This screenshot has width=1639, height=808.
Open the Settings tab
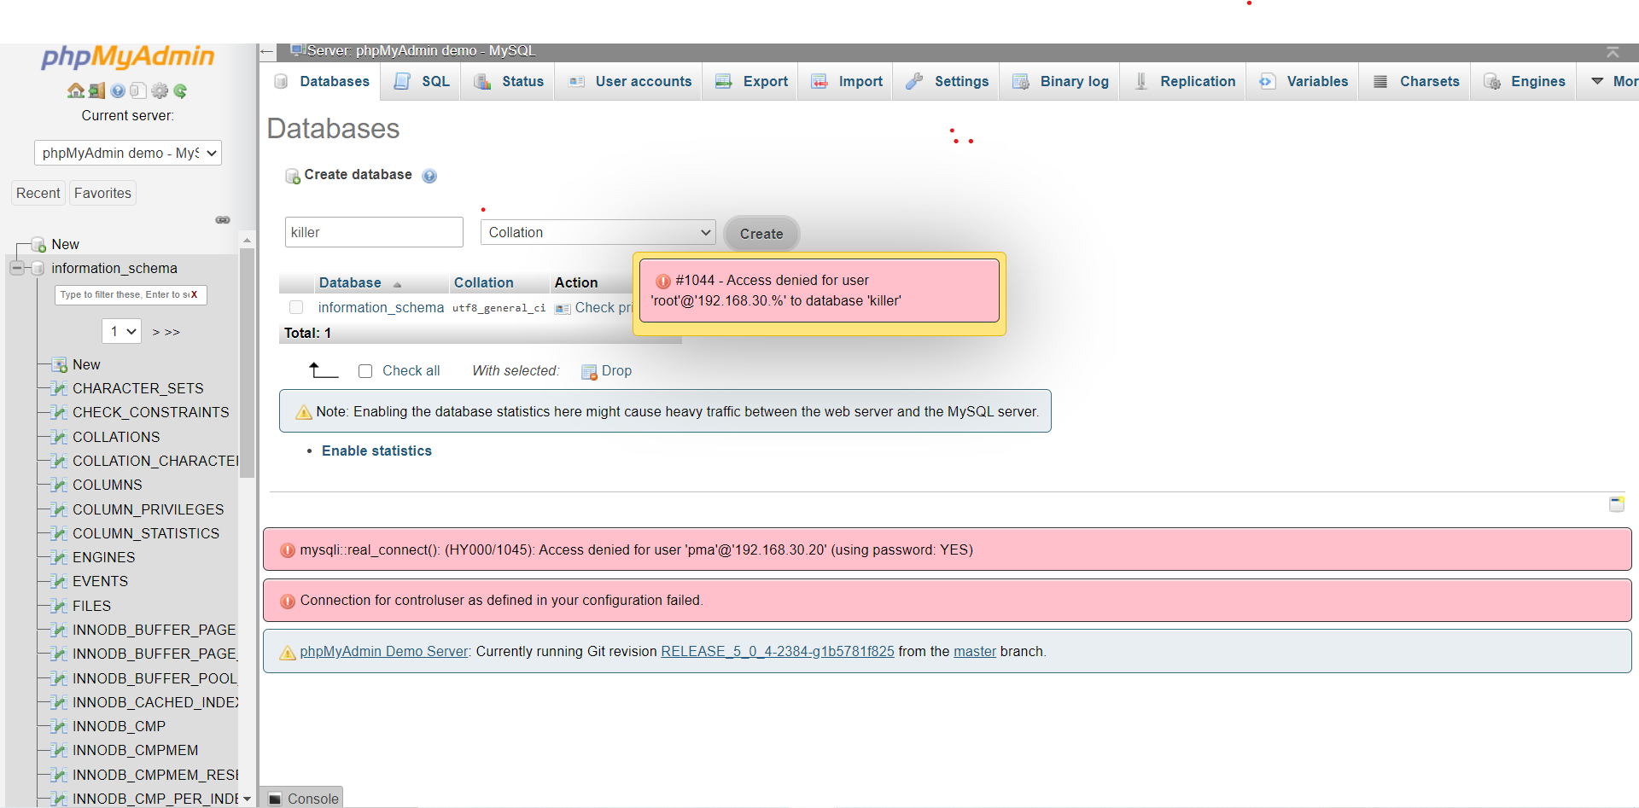pos(948,81)
